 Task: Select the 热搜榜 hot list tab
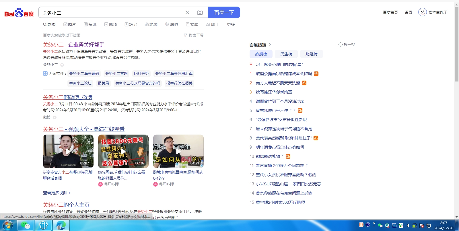[x=261, y=54]
